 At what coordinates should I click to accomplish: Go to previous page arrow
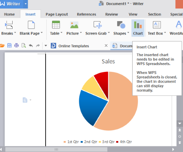coord(180,130)
